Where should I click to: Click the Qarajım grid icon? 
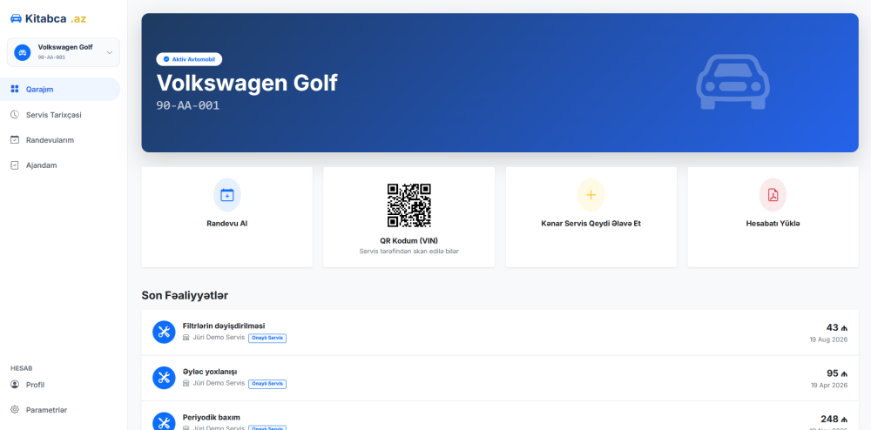click(x=15, y=90)
